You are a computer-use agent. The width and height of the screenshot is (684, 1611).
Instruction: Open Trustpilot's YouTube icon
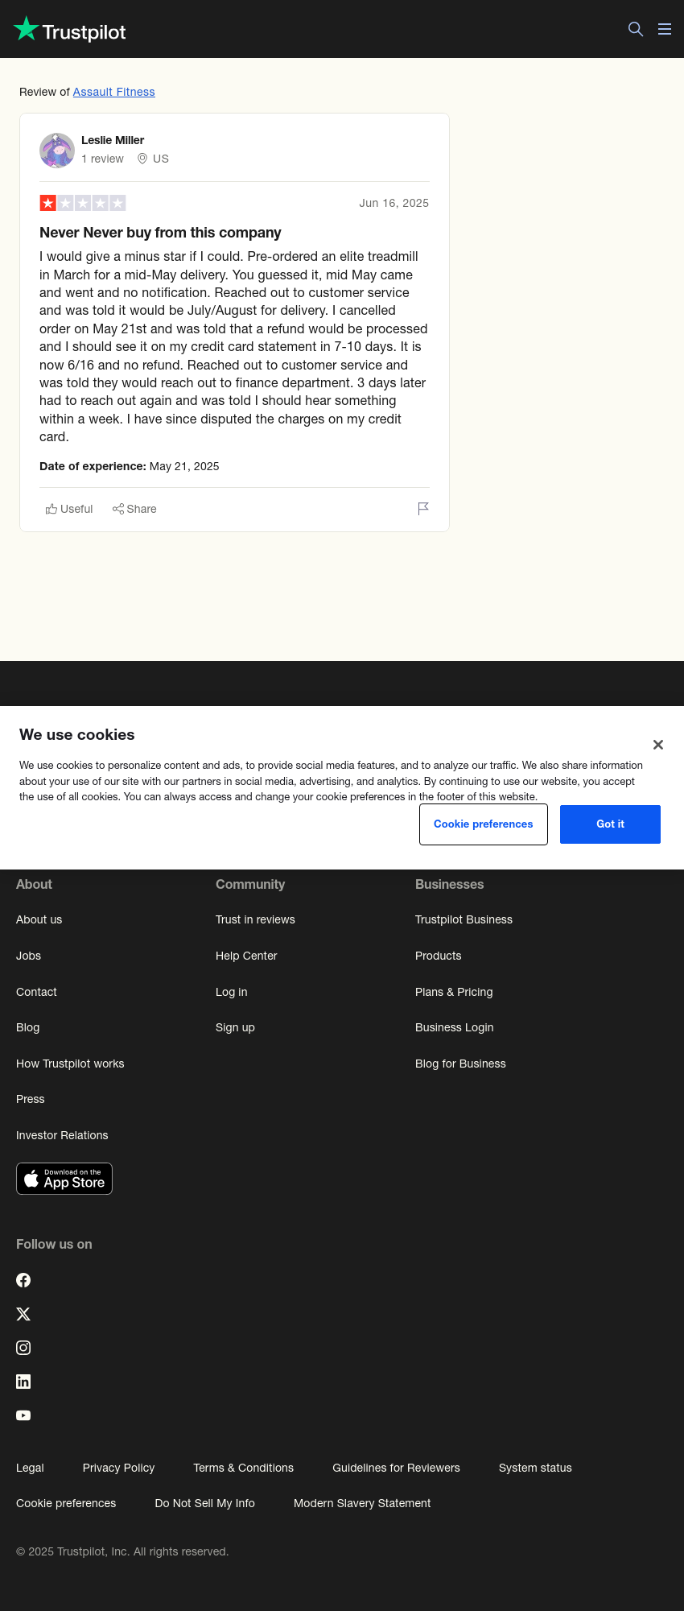click(23, 1415)
